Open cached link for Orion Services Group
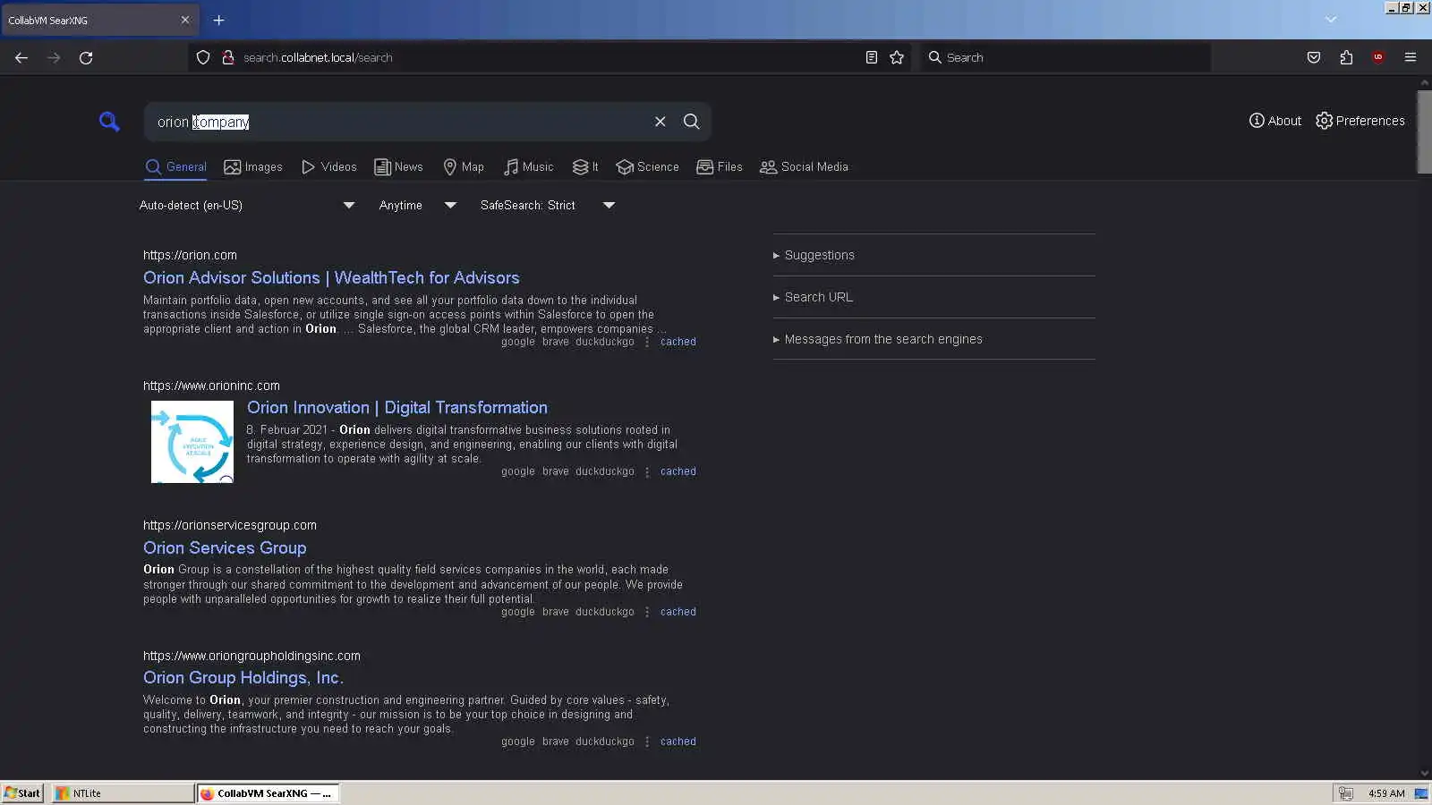Image resolution: width=1432 pixels, height=805 pixels. pyautogui.click(x=678, y=612)
